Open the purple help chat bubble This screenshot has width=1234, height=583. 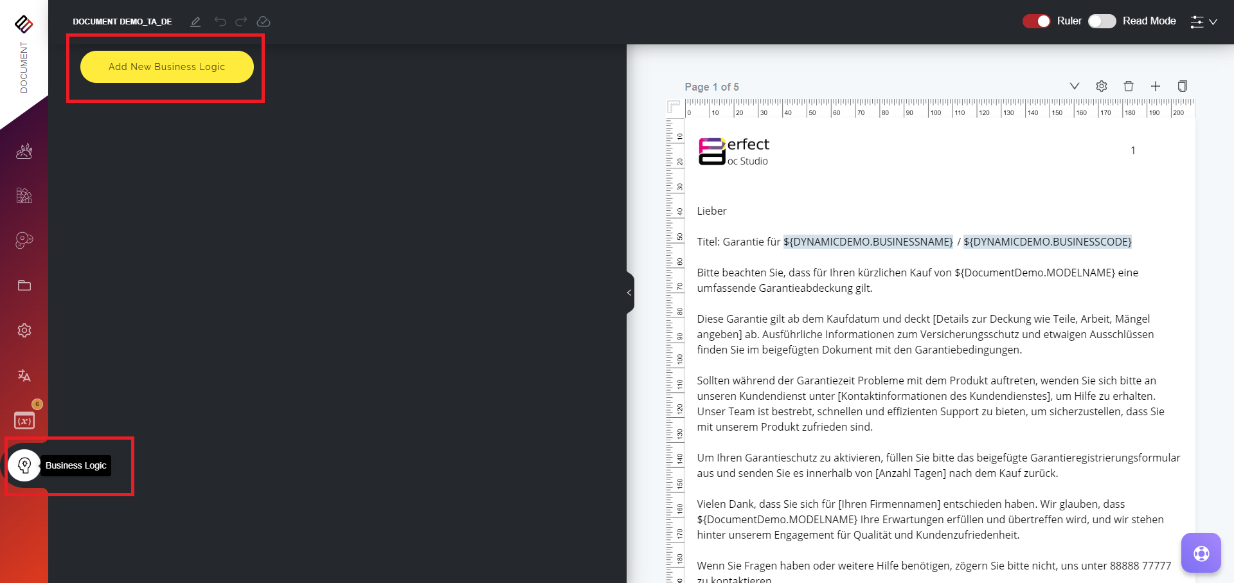[1201, 552]
